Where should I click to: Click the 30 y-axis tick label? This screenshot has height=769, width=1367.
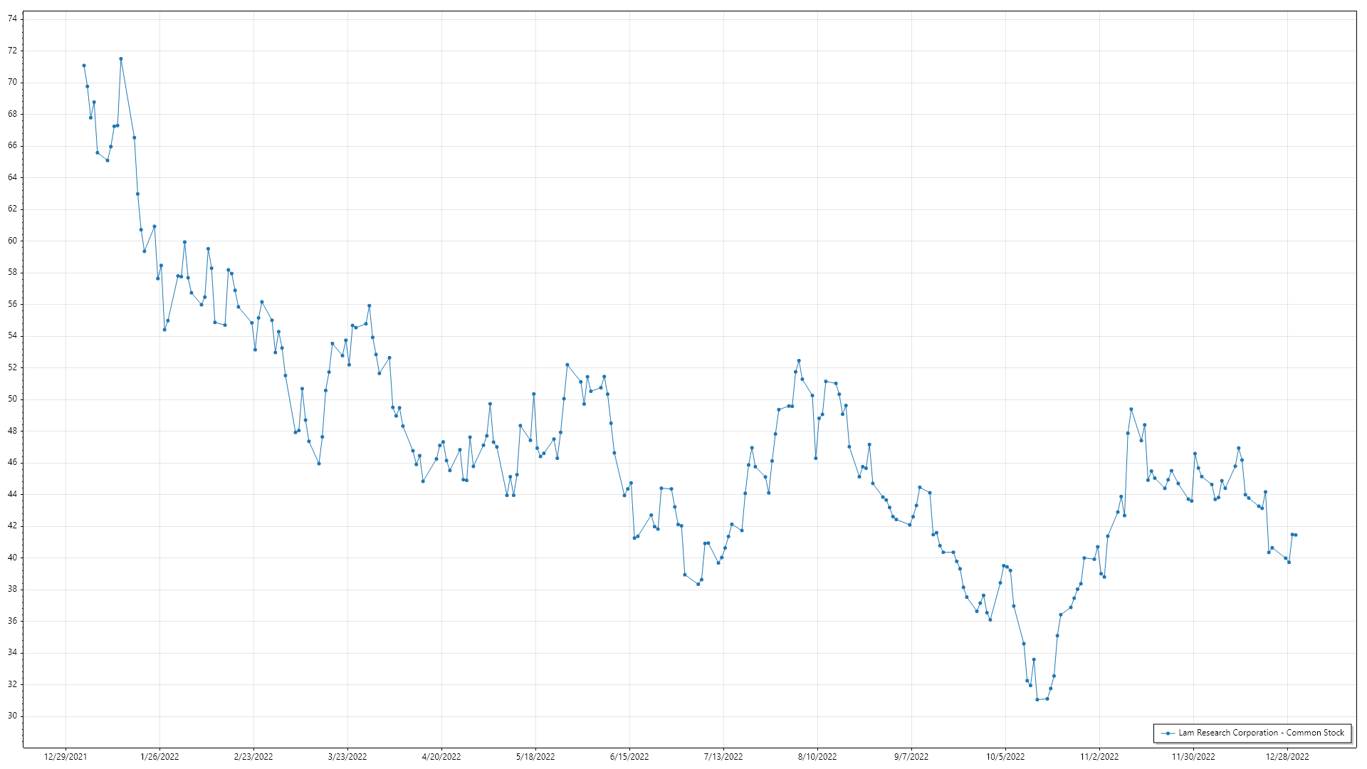click(x=13, y=716)
